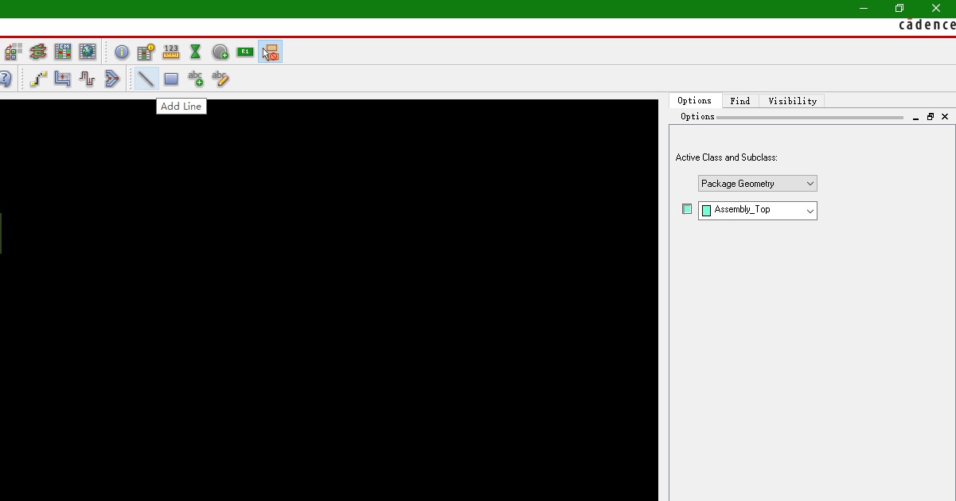956x501 pixels.
Task: Select the add text abc plus tool
Action: click(x=195, y=79)
